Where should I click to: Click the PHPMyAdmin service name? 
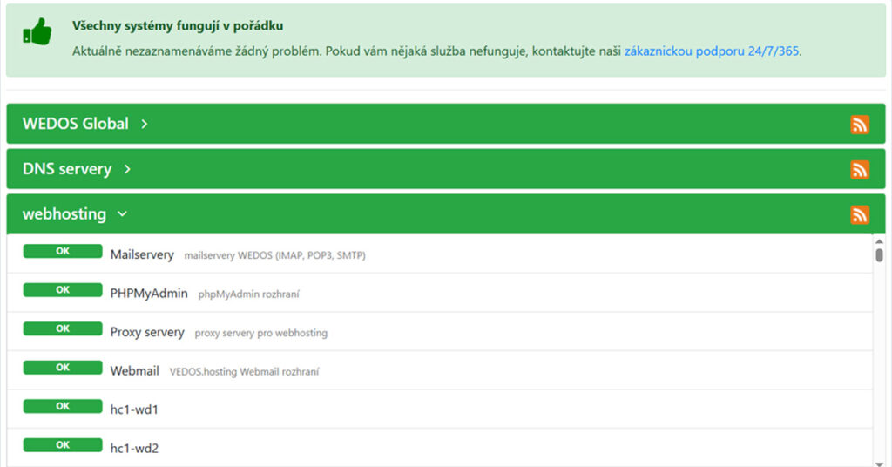pos(149,294)
